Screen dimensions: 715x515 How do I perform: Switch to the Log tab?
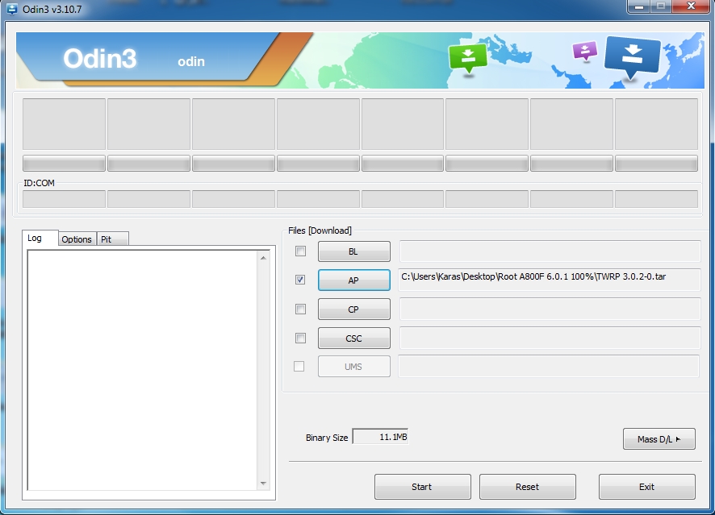coord(40,238)
